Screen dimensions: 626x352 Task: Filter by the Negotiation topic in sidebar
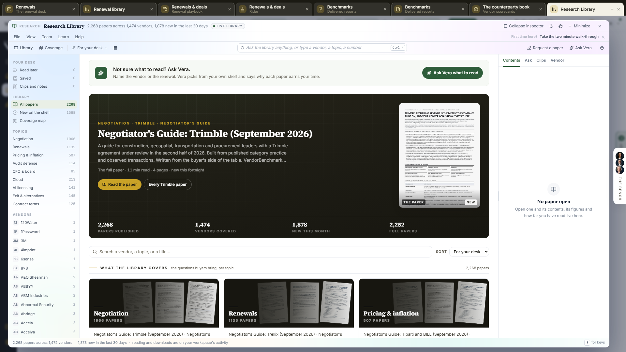click(x=44, y=139)
